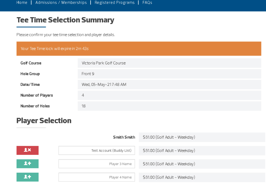
Task: Focus the Player 3 Name input
Action: pos(96,164)
